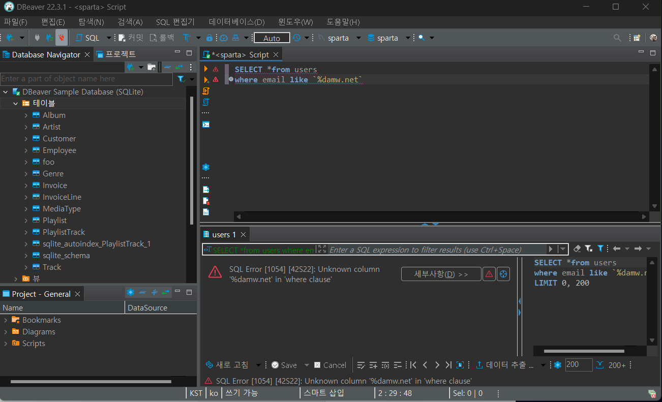Click the 세부사항(D) >> details button

point(441,274)
